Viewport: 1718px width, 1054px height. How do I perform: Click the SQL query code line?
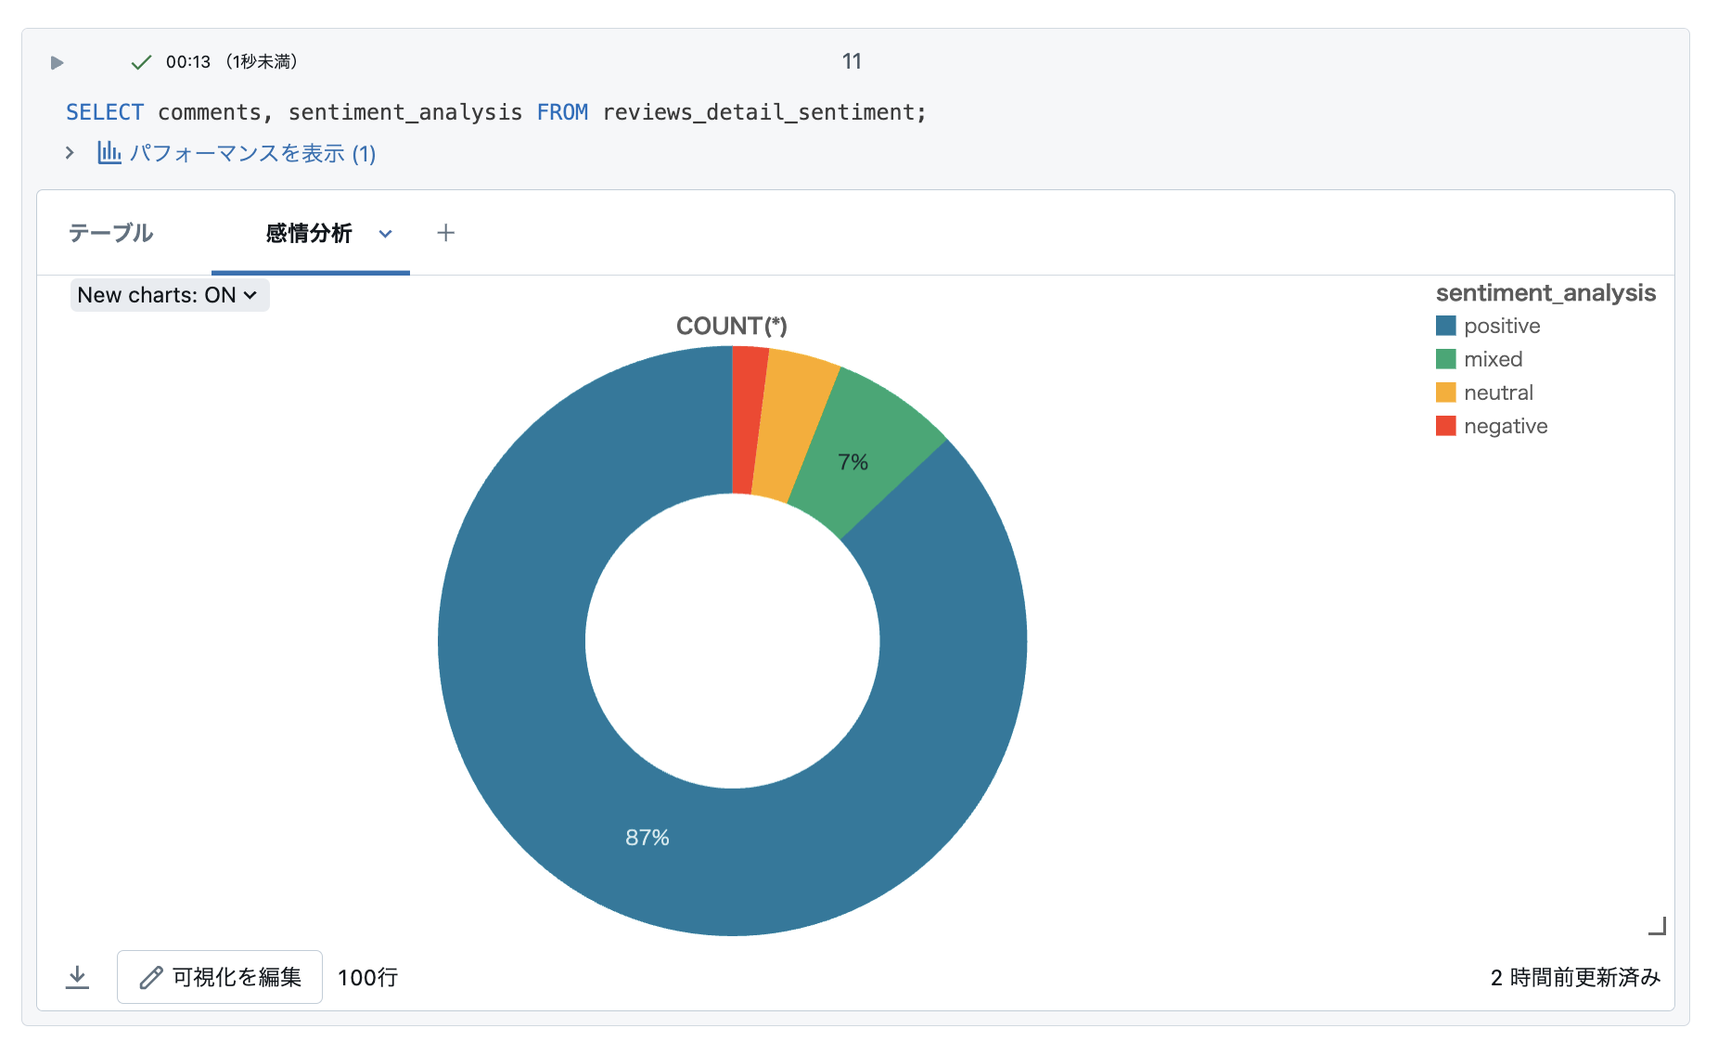pyautogui.click(x=496, y=112)
